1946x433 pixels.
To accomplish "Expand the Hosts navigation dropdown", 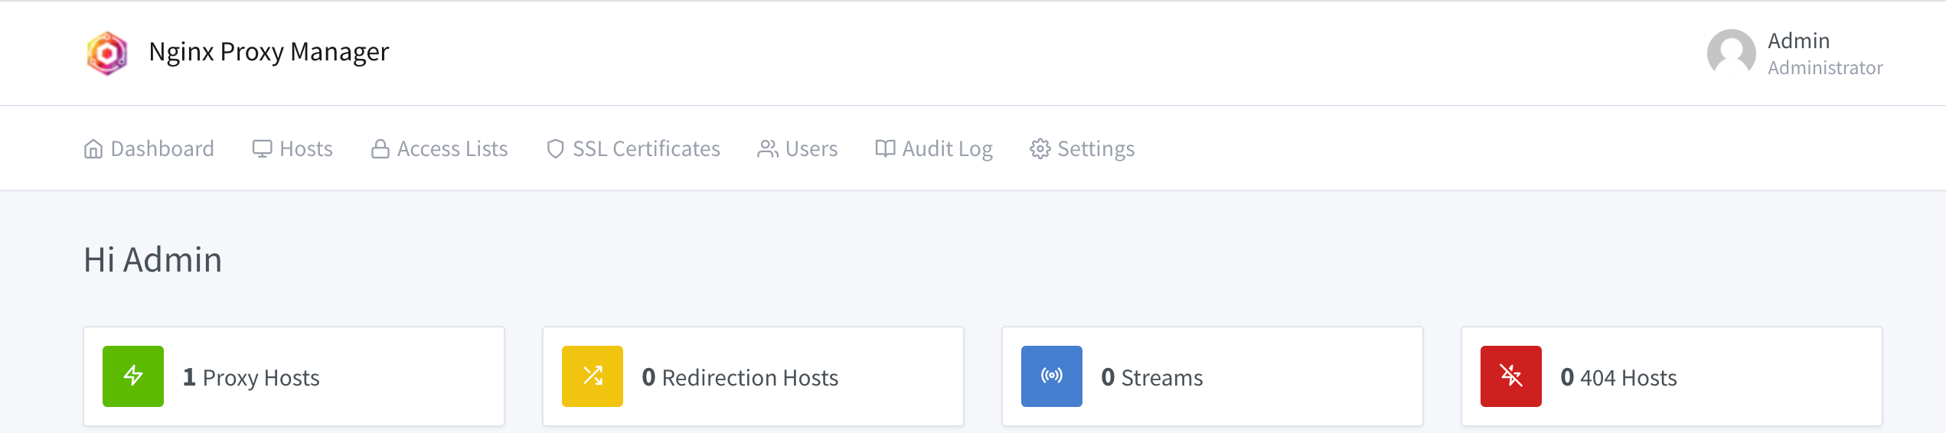I will point(293,149).
